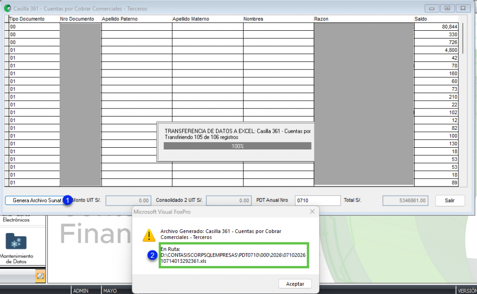Click the Salir button
Screen dimensions: 477x294
click(x=450, y=200)
